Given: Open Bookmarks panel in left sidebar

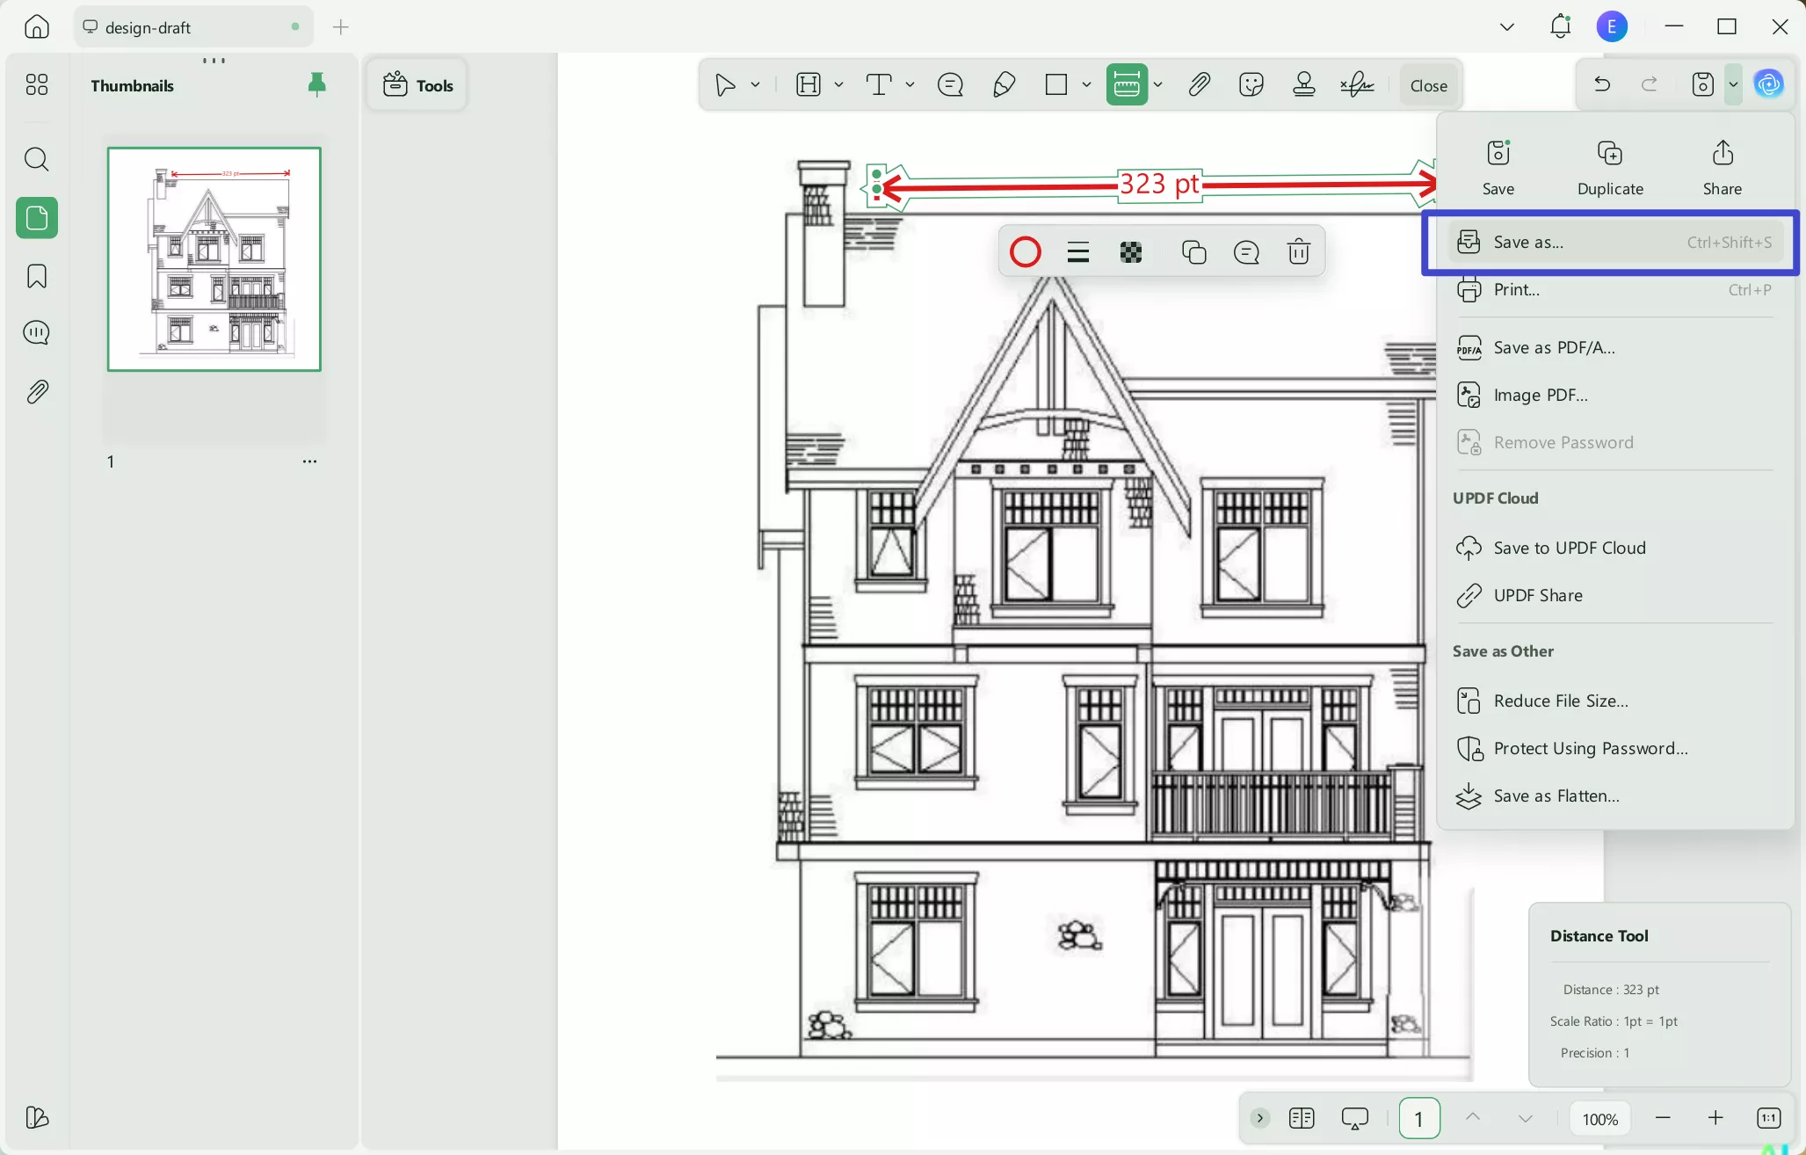Looking at the screenshot, I should [x=37, y=277].
